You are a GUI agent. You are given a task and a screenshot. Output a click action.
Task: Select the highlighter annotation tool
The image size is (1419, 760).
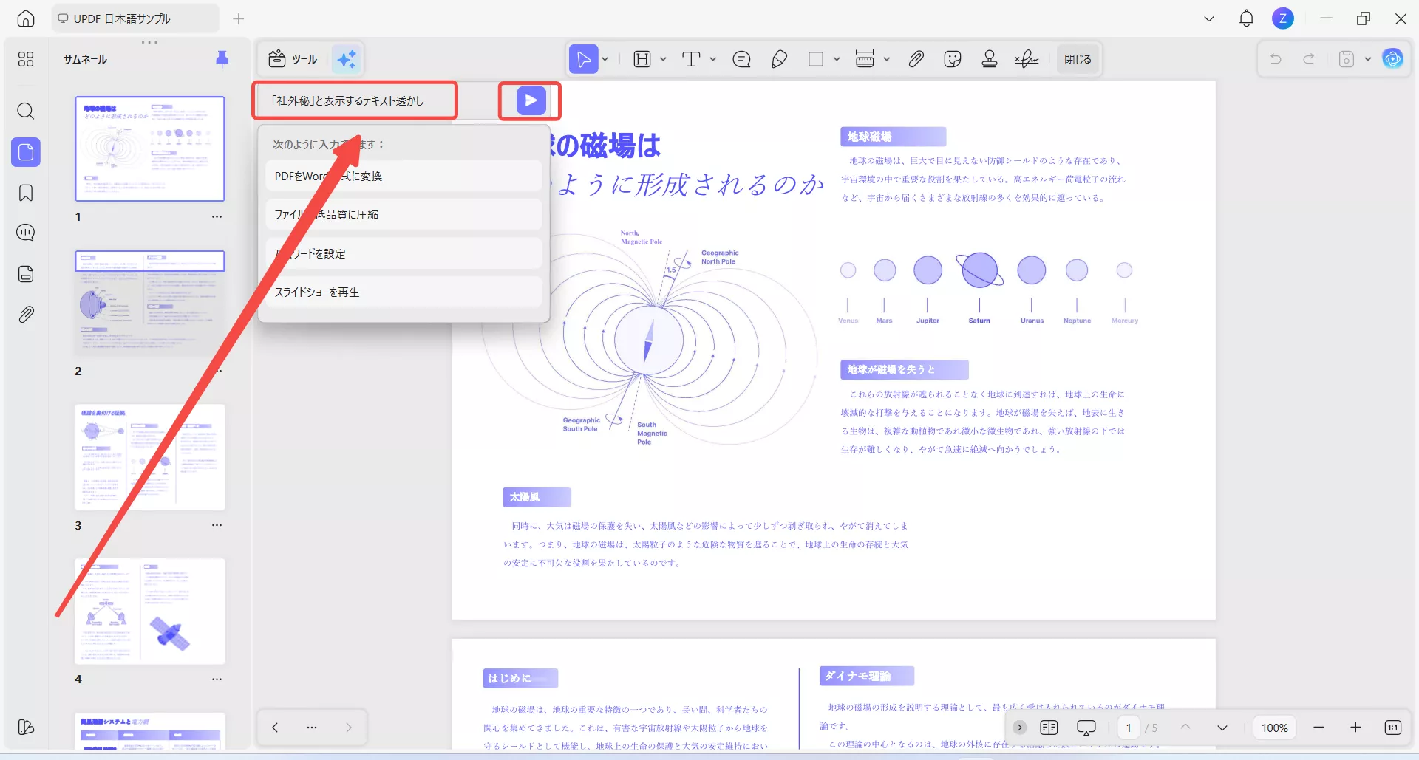click(x=779, y=59)
